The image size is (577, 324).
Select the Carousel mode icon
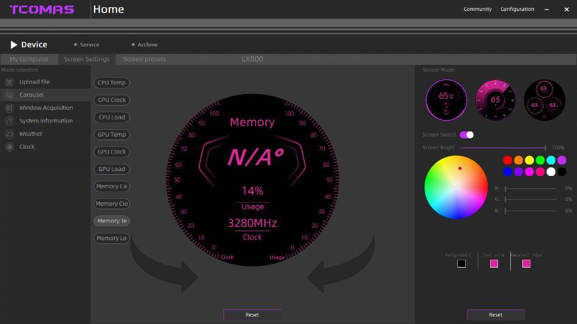(x=9, y=95)
